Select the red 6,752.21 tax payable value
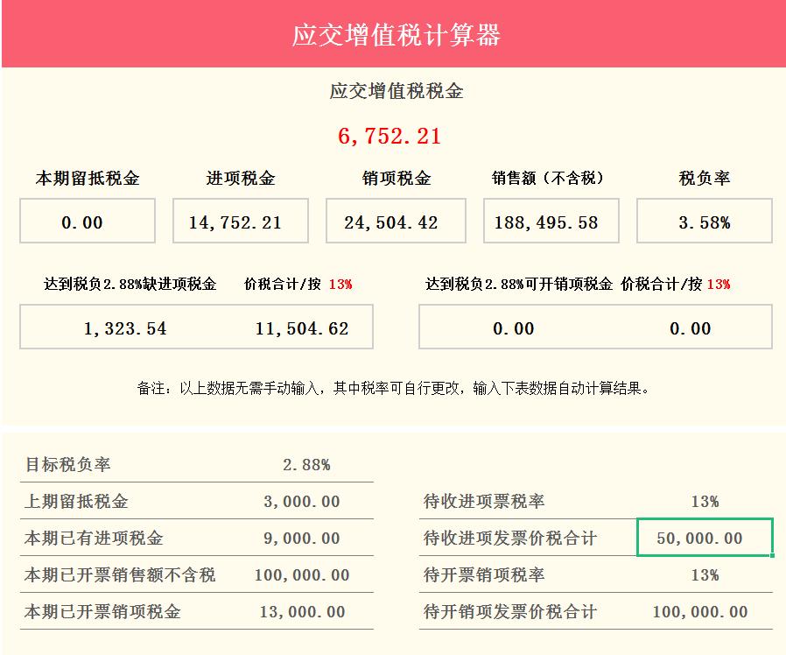786x655 pixels. 389,136
